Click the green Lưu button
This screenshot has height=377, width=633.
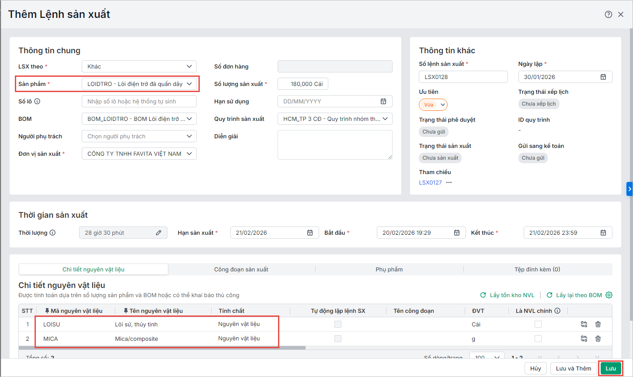[610, 368]
